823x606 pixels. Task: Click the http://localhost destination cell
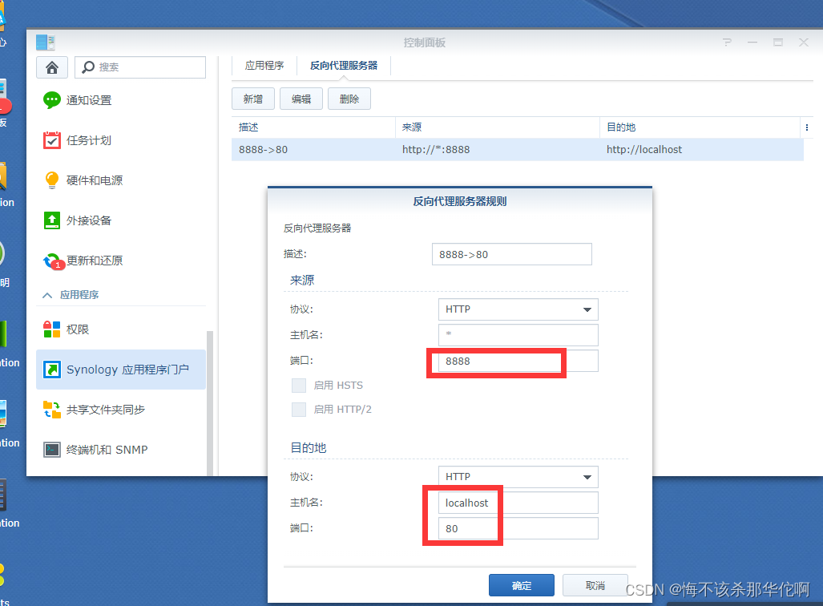[x=644, y=150]
